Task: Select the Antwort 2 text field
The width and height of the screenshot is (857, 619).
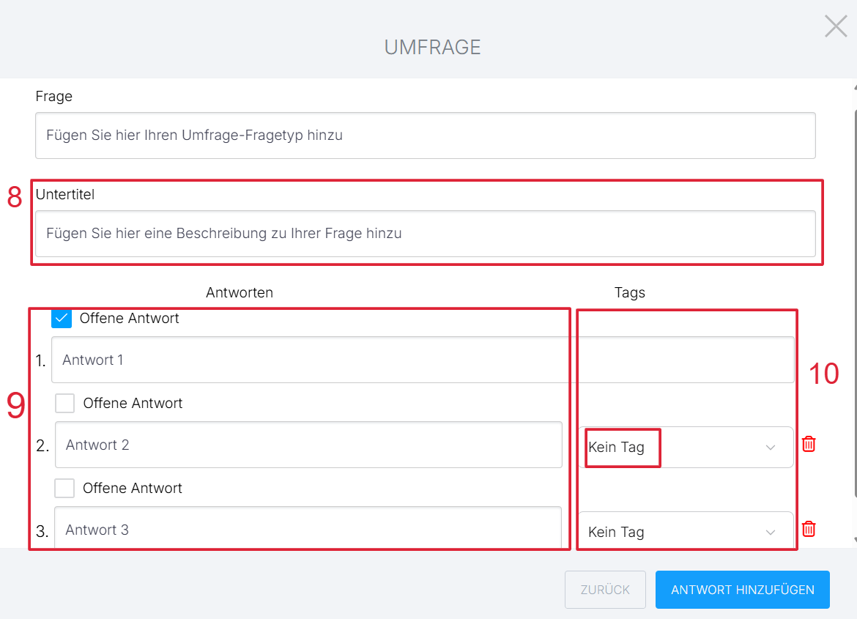Action: (x=308, y=445)
